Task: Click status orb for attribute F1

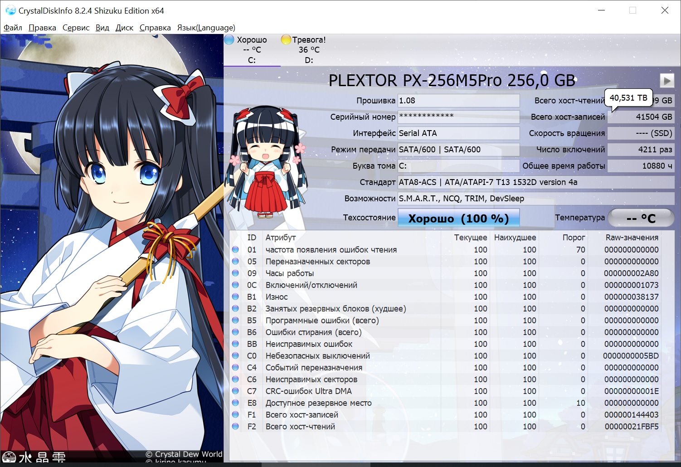Action: point(235,414)
